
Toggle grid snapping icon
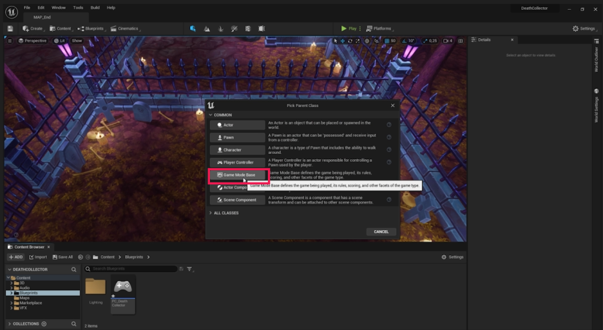click(387, 41)
